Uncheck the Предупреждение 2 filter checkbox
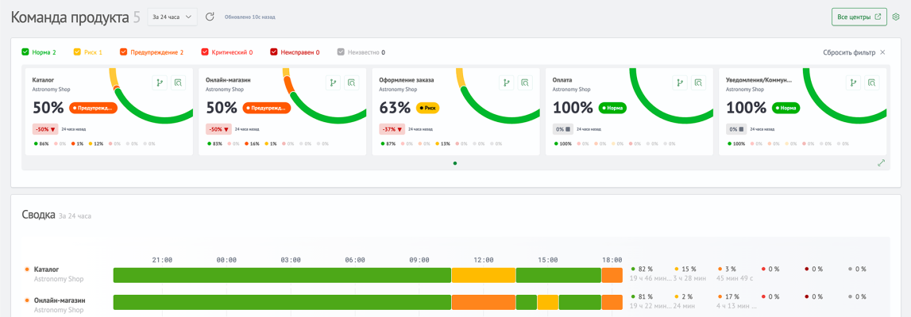This screenshot has height=317, width=911. click(122, 52)
